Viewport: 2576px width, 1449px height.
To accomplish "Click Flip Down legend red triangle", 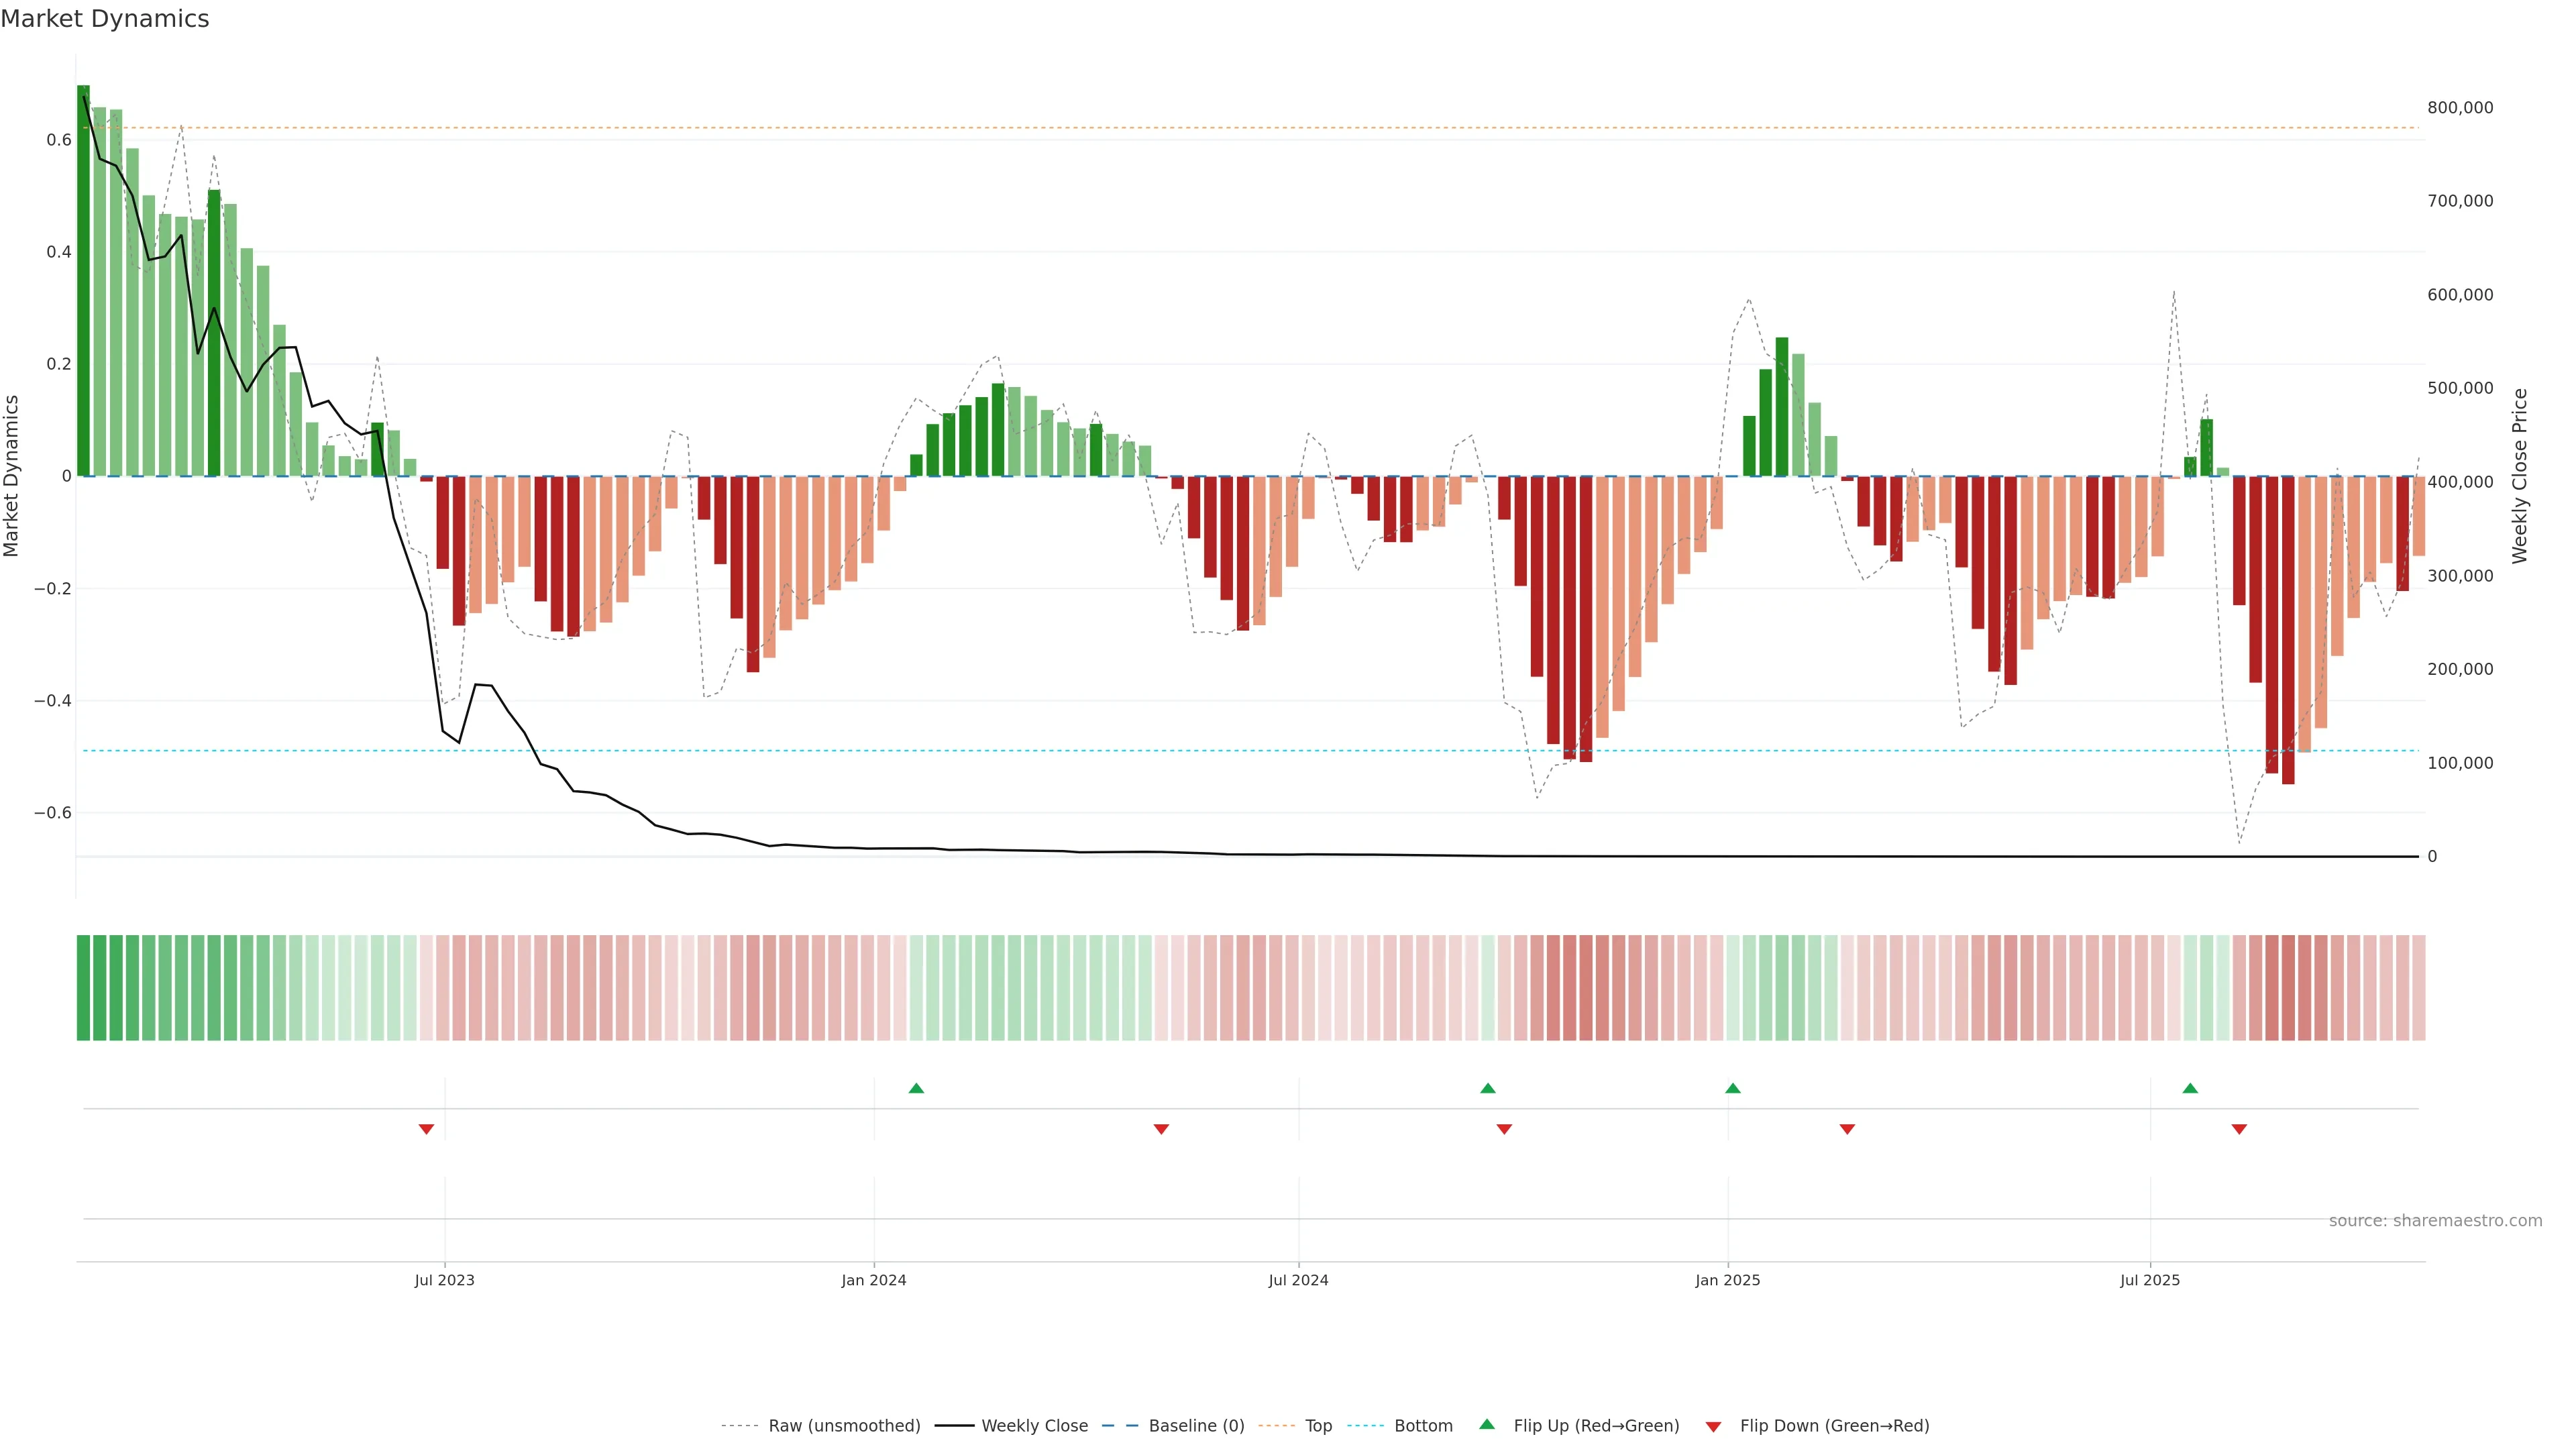I will click(1713, 1426).
